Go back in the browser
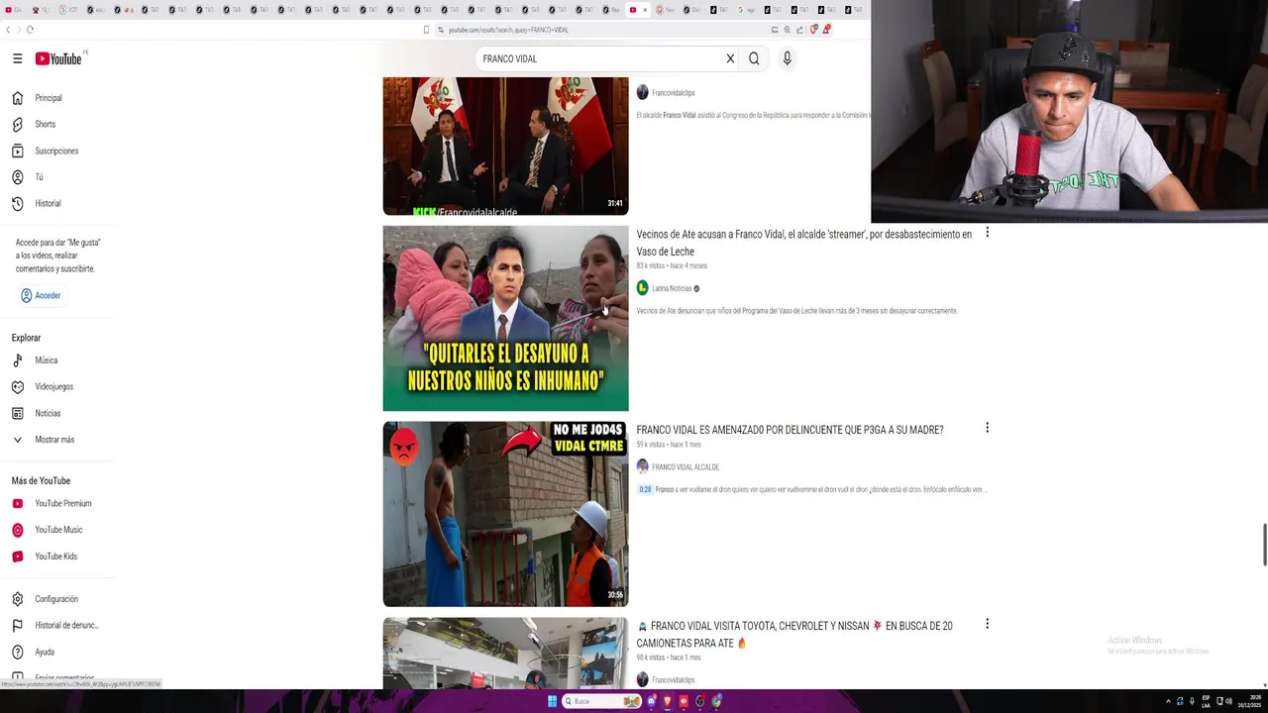This screenshot has width=1268, height=713. pos(8,30)
